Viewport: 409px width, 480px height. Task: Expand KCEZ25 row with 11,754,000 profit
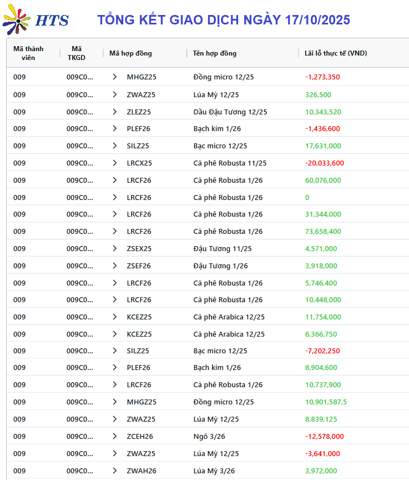pyautogui.click(x=114, y=317)
